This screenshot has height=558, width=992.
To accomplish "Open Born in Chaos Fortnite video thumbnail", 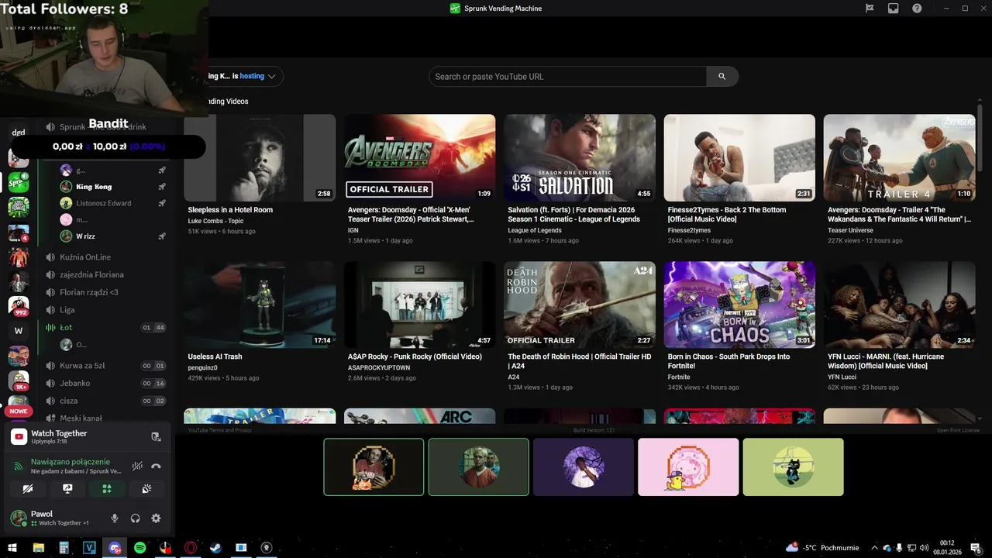I will coord(739,305).
